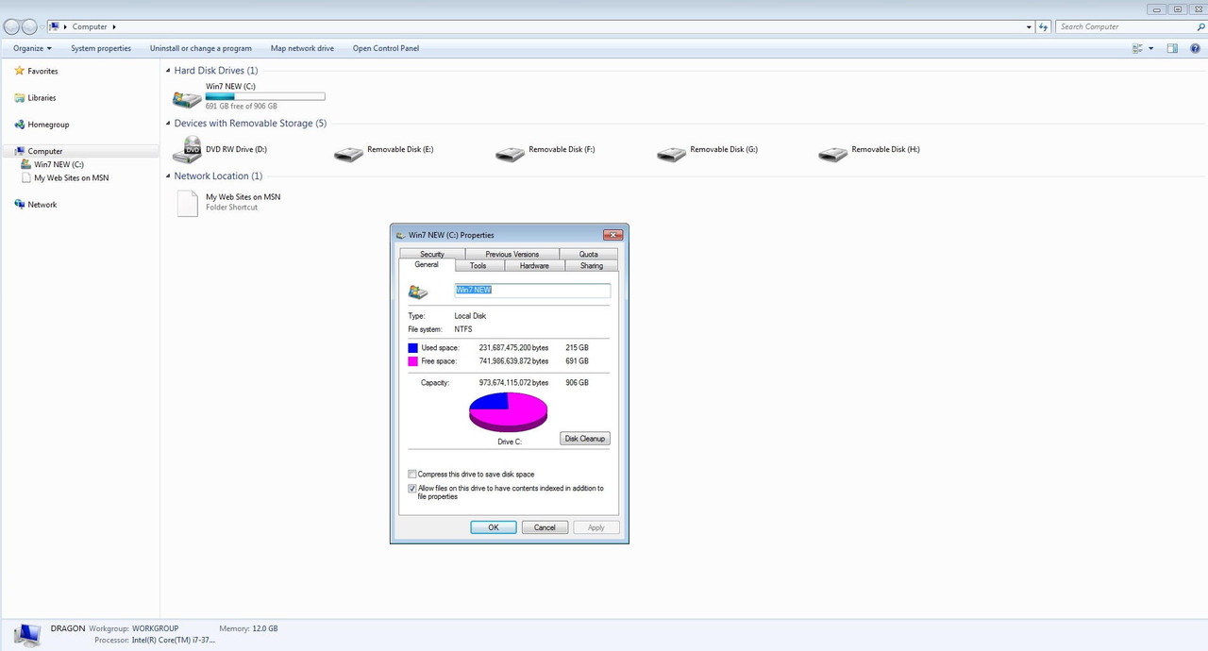Go forward with the Forward arrow button
This screenshot has width=1208, height=651.
coord(29,26)
